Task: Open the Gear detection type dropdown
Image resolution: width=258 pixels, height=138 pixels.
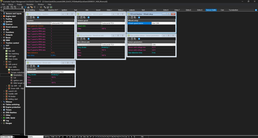Action: click(x=74, y=23)
